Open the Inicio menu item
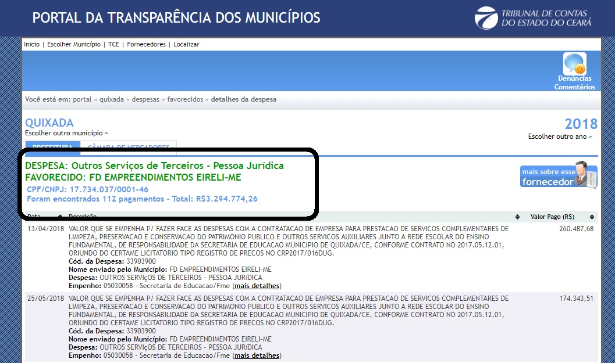This screenshot has width=615, height=363. [x=31, y=44]
